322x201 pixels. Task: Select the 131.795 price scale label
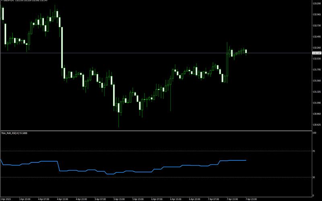(317, 70)
